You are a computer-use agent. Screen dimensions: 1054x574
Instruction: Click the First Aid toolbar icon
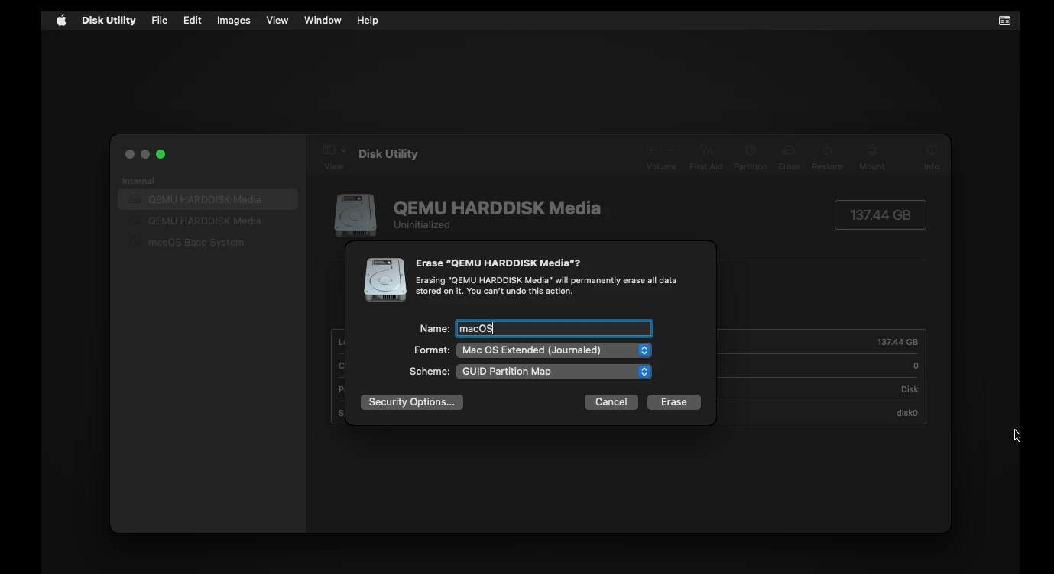[x=705, y=151]
